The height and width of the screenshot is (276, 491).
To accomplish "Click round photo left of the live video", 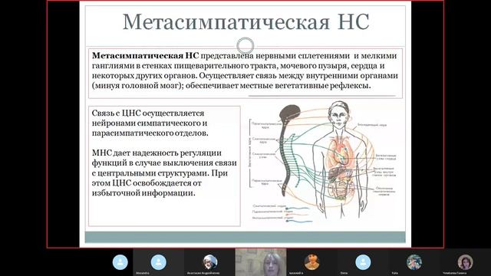I will pos(209,262).
